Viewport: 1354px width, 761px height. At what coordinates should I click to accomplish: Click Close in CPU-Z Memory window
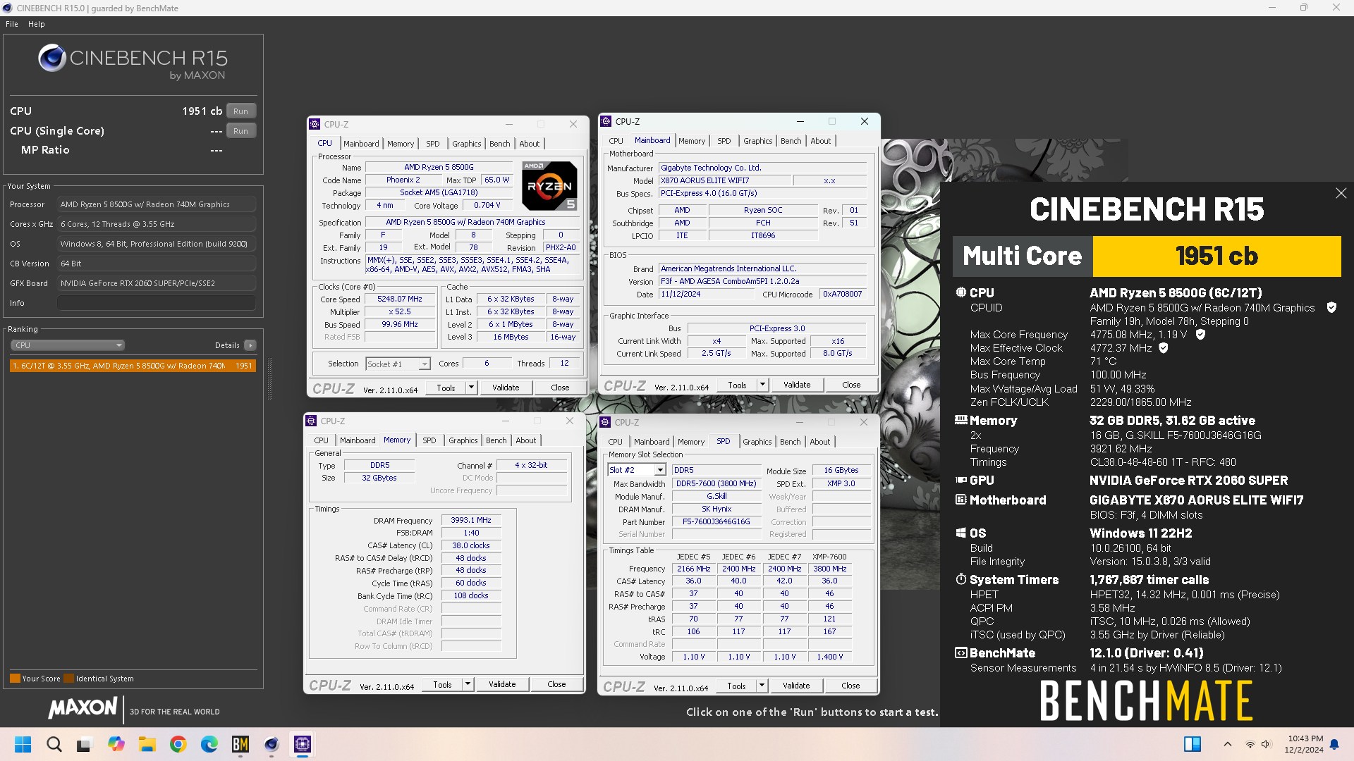point(556,684)
